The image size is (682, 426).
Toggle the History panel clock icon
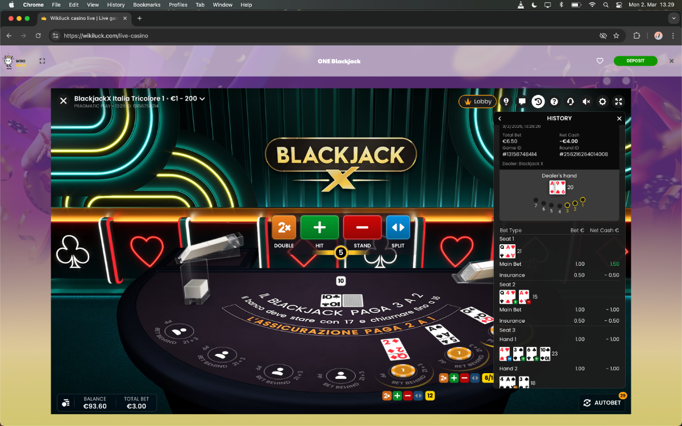[x=538, y=102]
